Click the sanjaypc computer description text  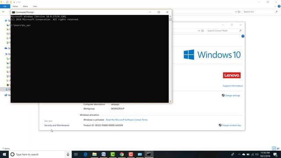click(115, 104)
